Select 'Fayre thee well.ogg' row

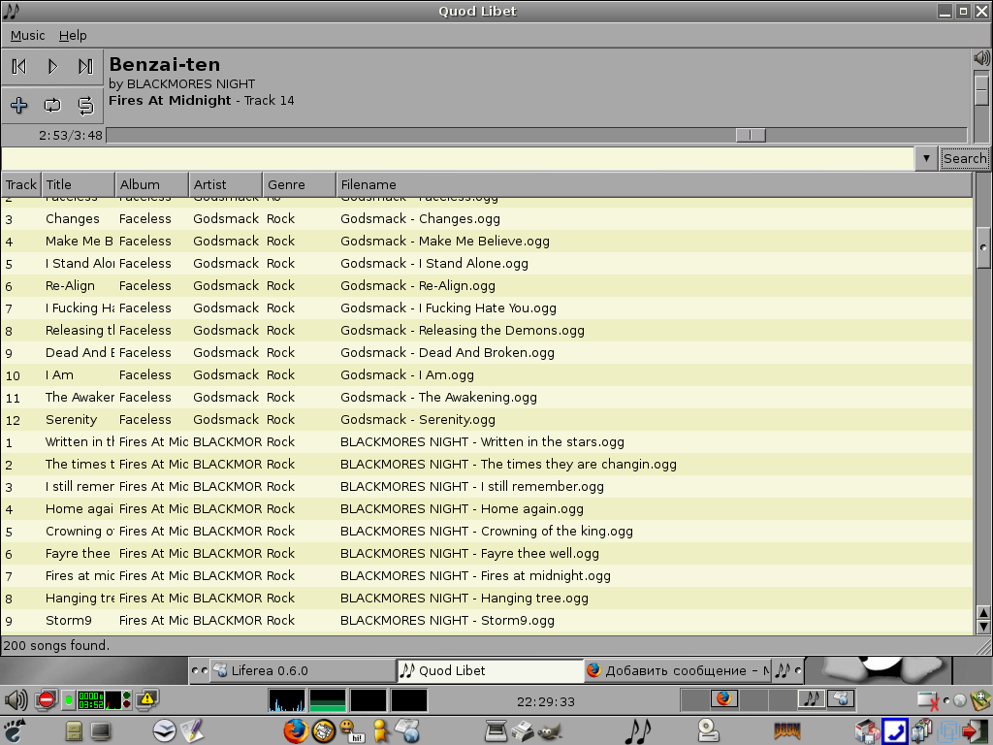[487, 554]
